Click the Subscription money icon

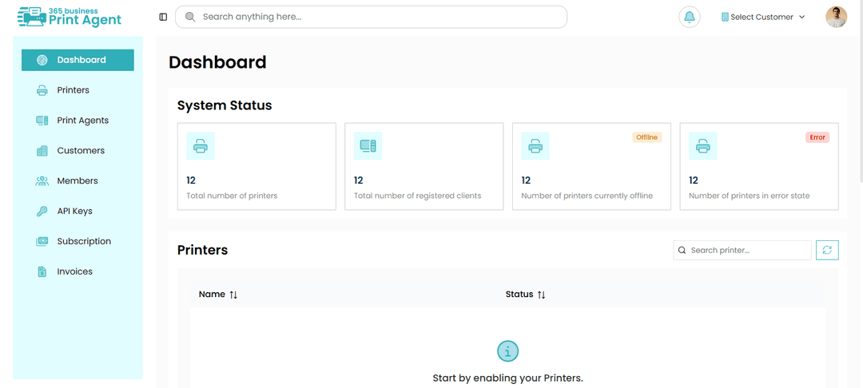[x=42, y=241]
